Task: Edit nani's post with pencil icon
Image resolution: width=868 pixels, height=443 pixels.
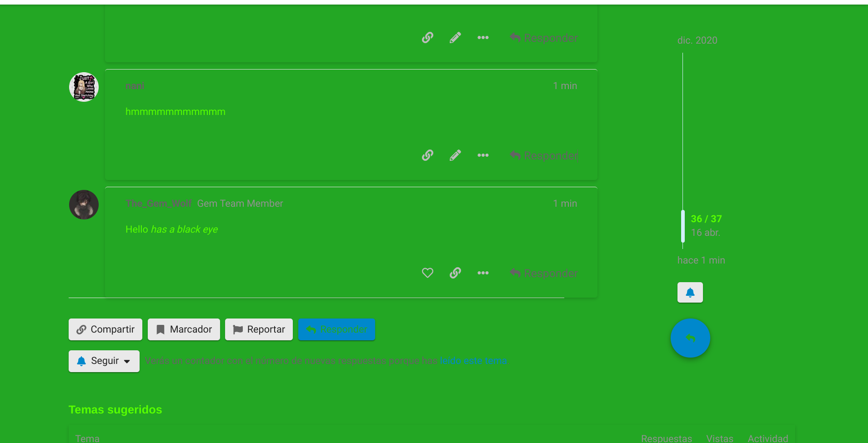Action: coord(455,155)
